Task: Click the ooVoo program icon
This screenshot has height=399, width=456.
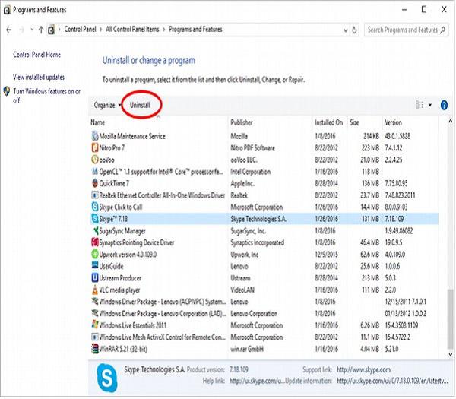Action: pyautogui.click(x=95, y=160)
